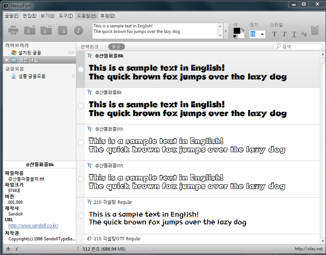This screenshot has height=255, width=326.
Task: Select radio for first @산돌퍼즐Wt font
Action: coord(80,142)
